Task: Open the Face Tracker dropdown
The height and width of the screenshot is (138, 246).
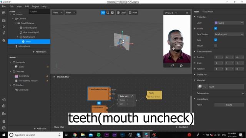Action: tap(229, 34)
